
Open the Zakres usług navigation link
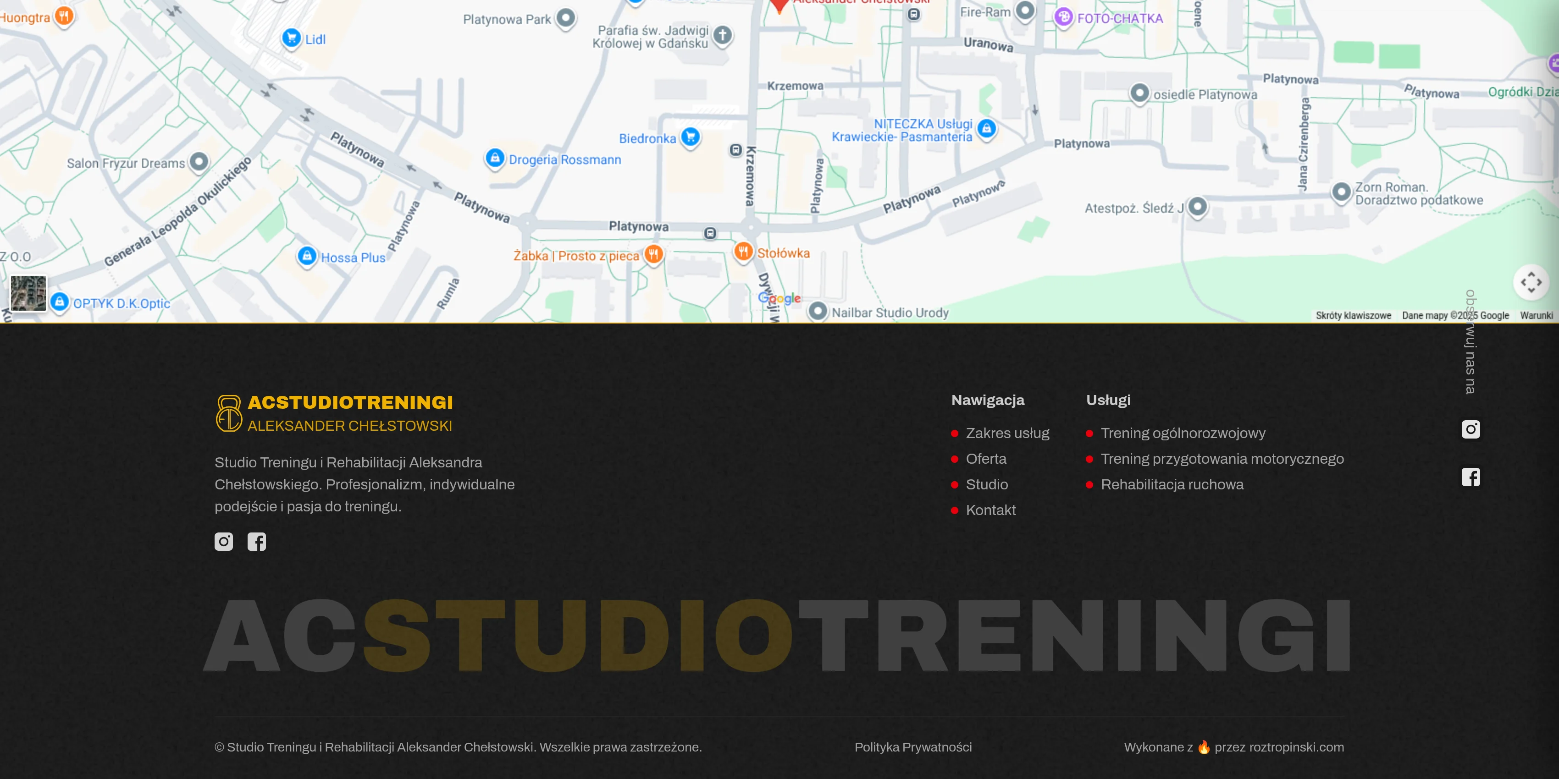coord(1007,433)
